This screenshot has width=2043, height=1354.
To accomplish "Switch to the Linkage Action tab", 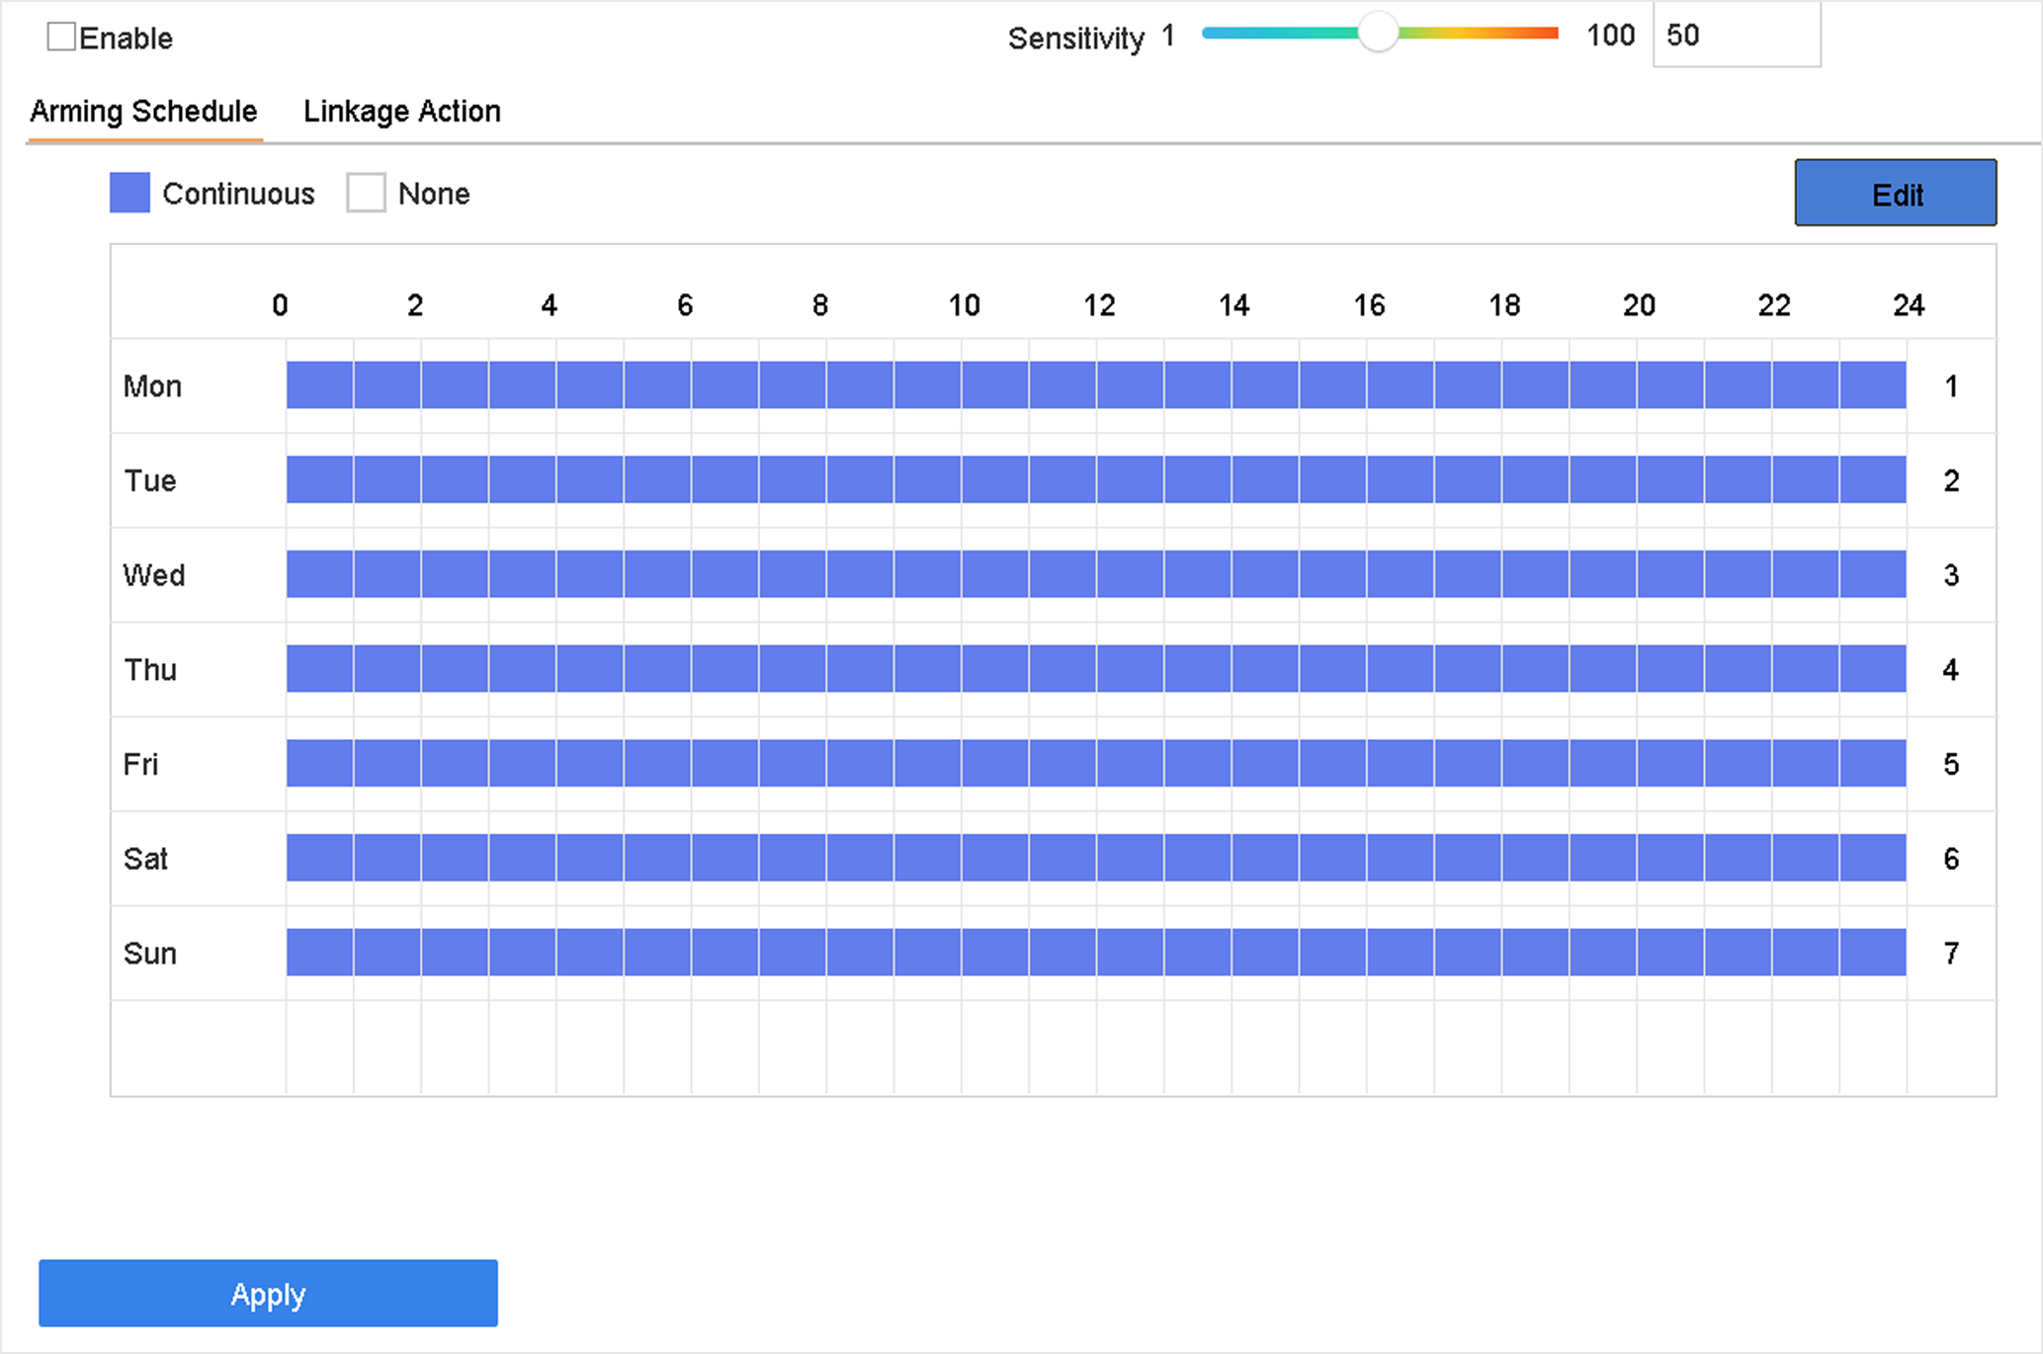I will coord(401,111).
